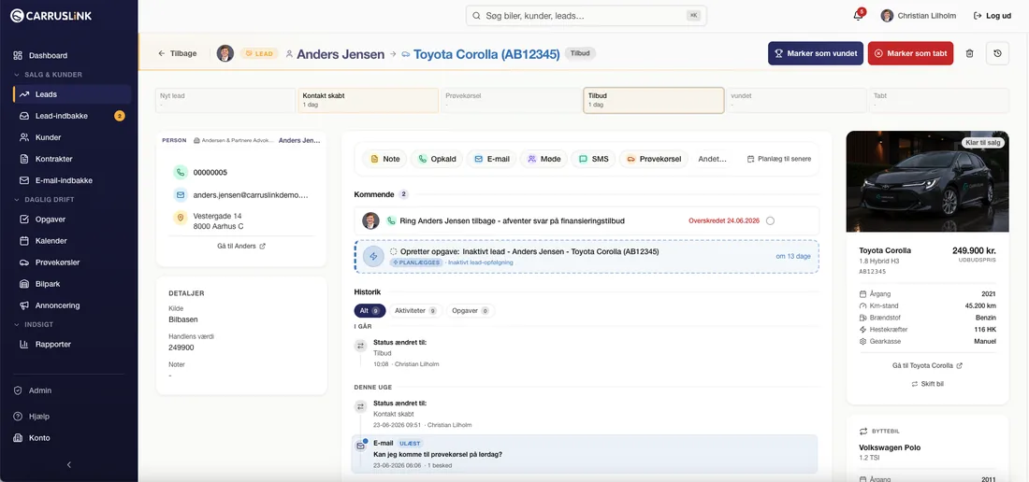Click the phone icon beside 00000005

click(x=180, y=172)
